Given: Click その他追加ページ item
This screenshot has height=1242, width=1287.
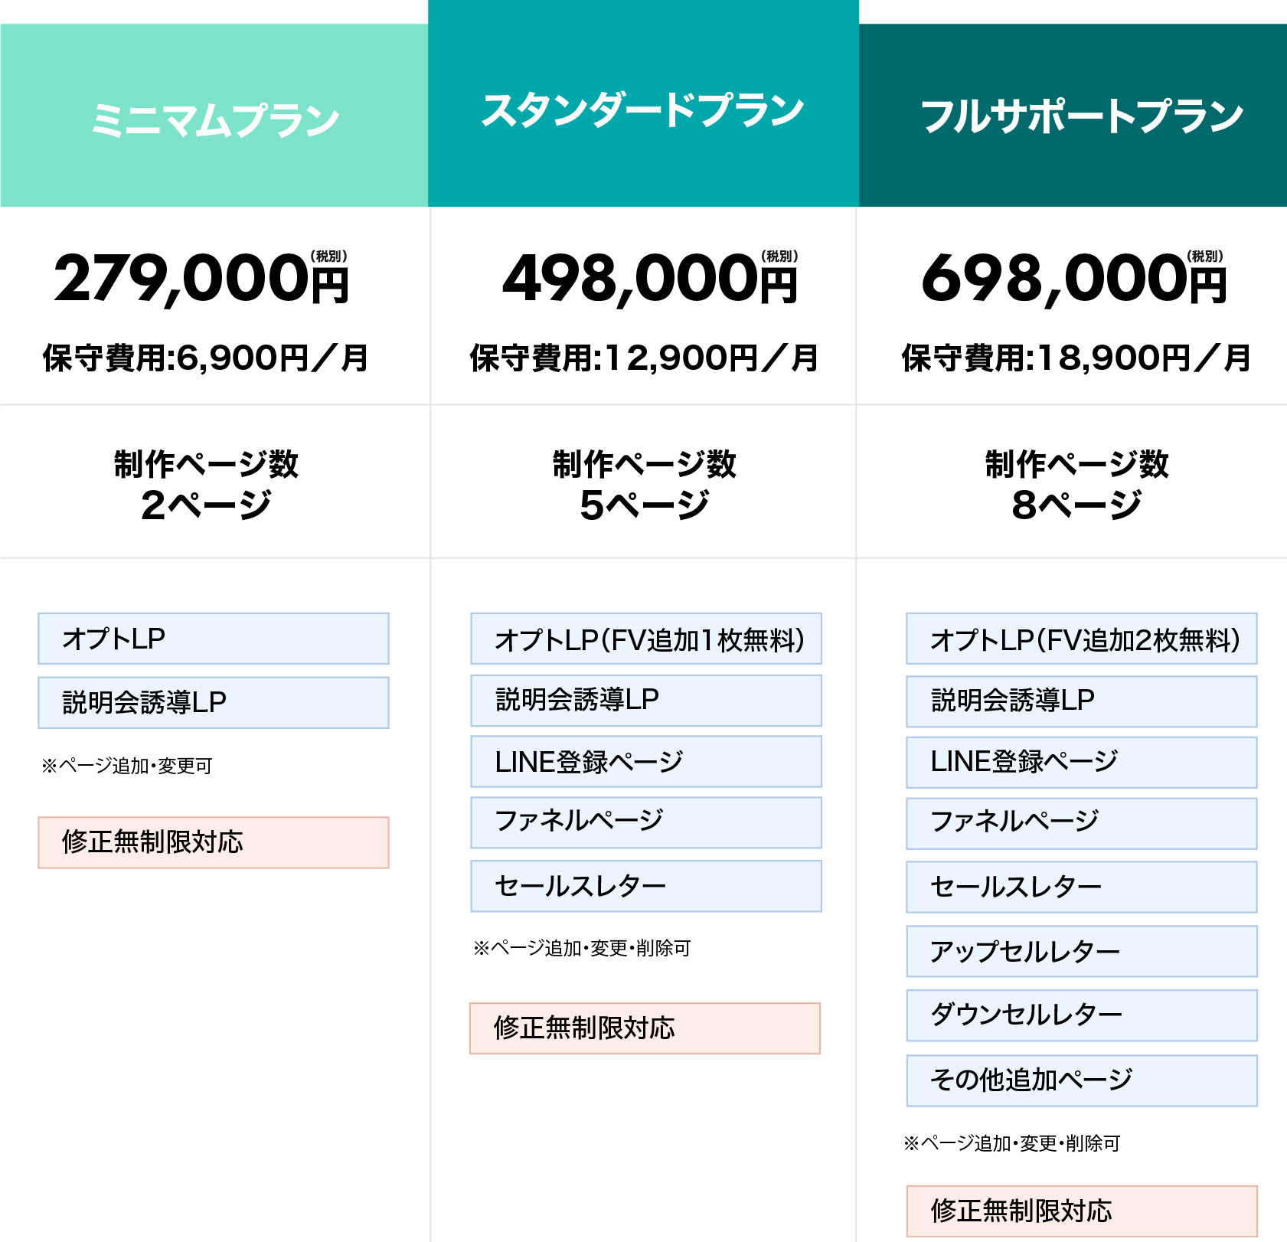Looking at the screenshot, I should (x=1081, y=1080).
